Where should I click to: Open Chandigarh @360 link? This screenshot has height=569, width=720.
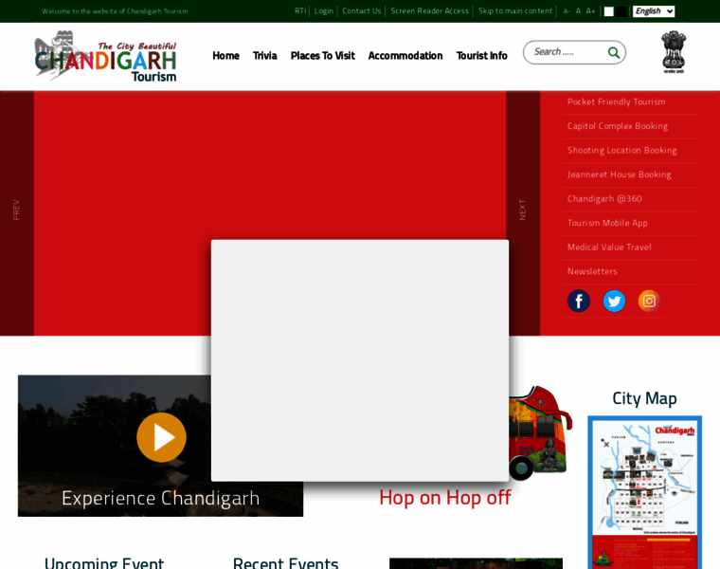coord(604,199)
